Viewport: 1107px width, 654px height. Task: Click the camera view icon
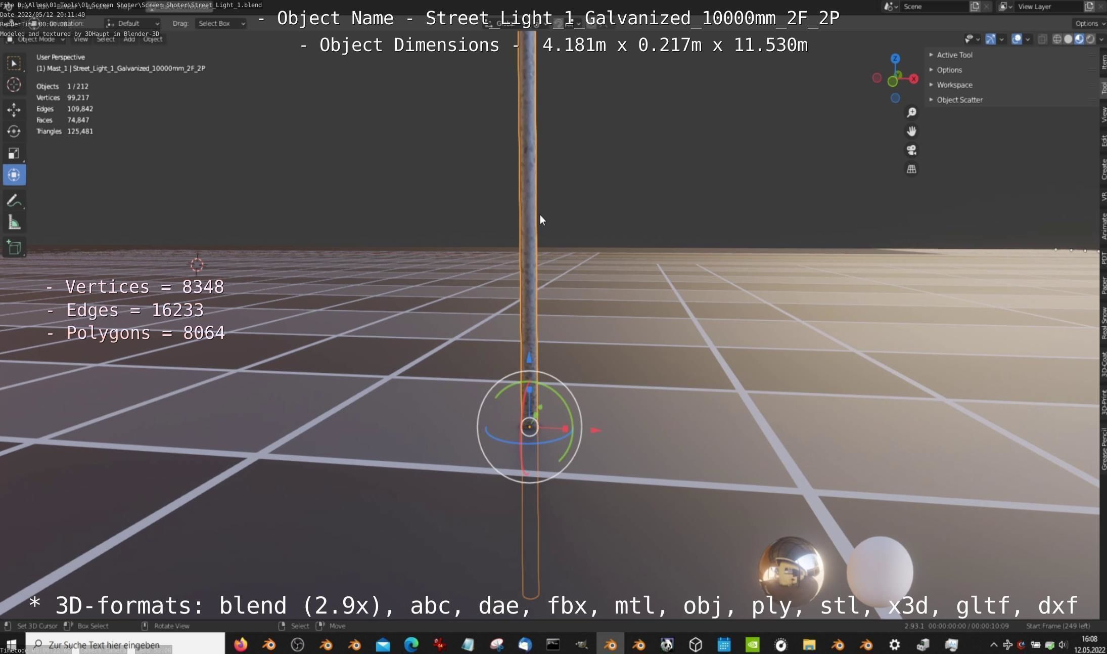click(911, 150)
